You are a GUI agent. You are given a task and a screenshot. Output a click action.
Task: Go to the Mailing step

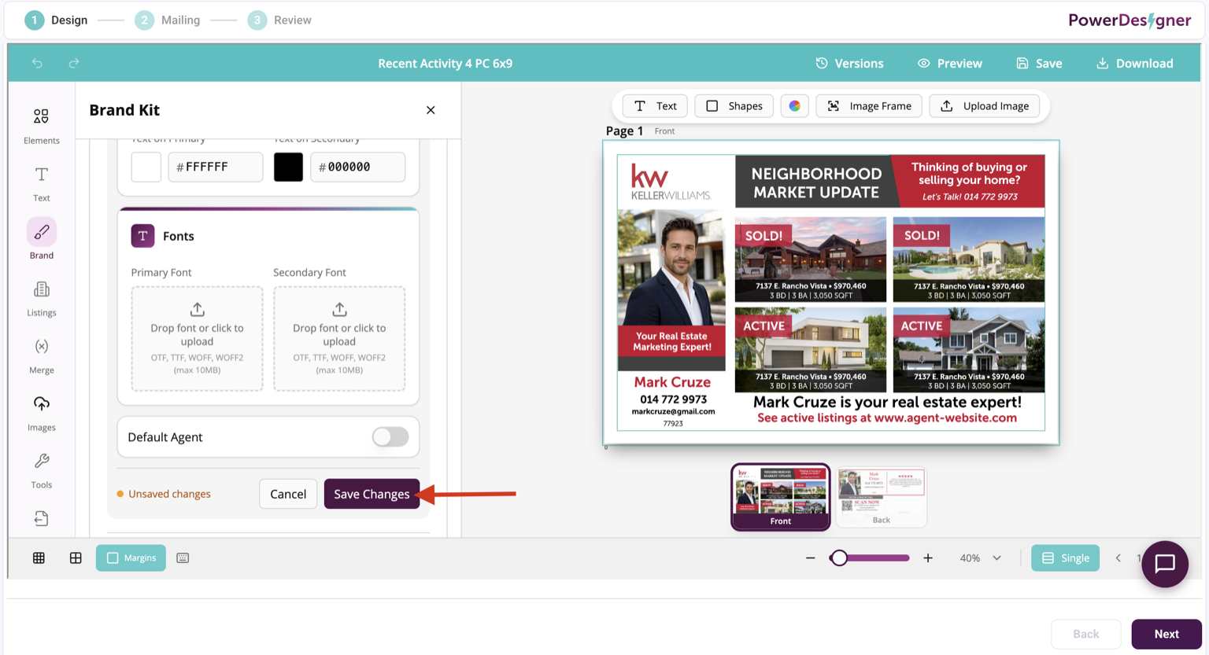pyautogui.click(x=168, y=20)
